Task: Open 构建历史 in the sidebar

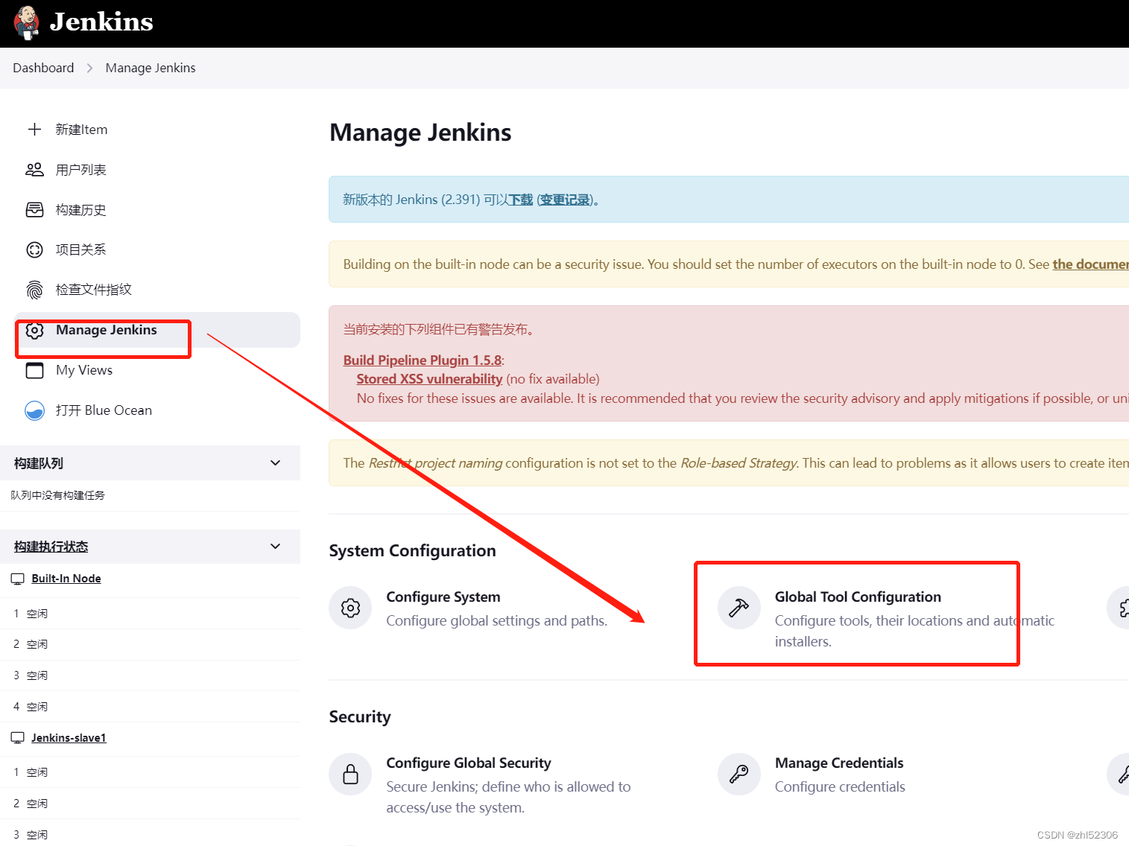Action: tap(80, 210)
